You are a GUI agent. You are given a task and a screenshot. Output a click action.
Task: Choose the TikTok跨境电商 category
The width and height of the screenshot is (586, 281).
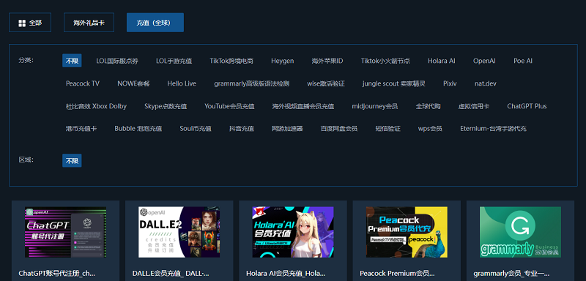click(x=231, y=61)
